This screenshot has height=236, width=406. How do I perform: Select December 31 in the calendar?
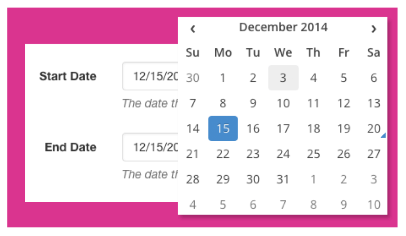[x=283, y=179]
